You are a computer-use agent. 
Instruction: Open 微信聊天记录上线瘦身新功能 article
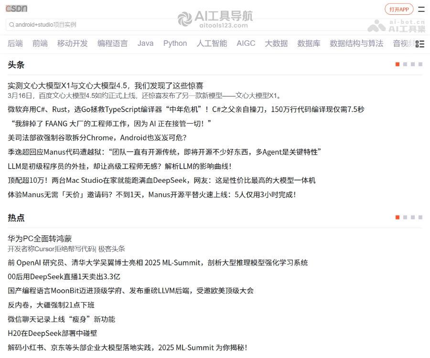coord(62,319)
